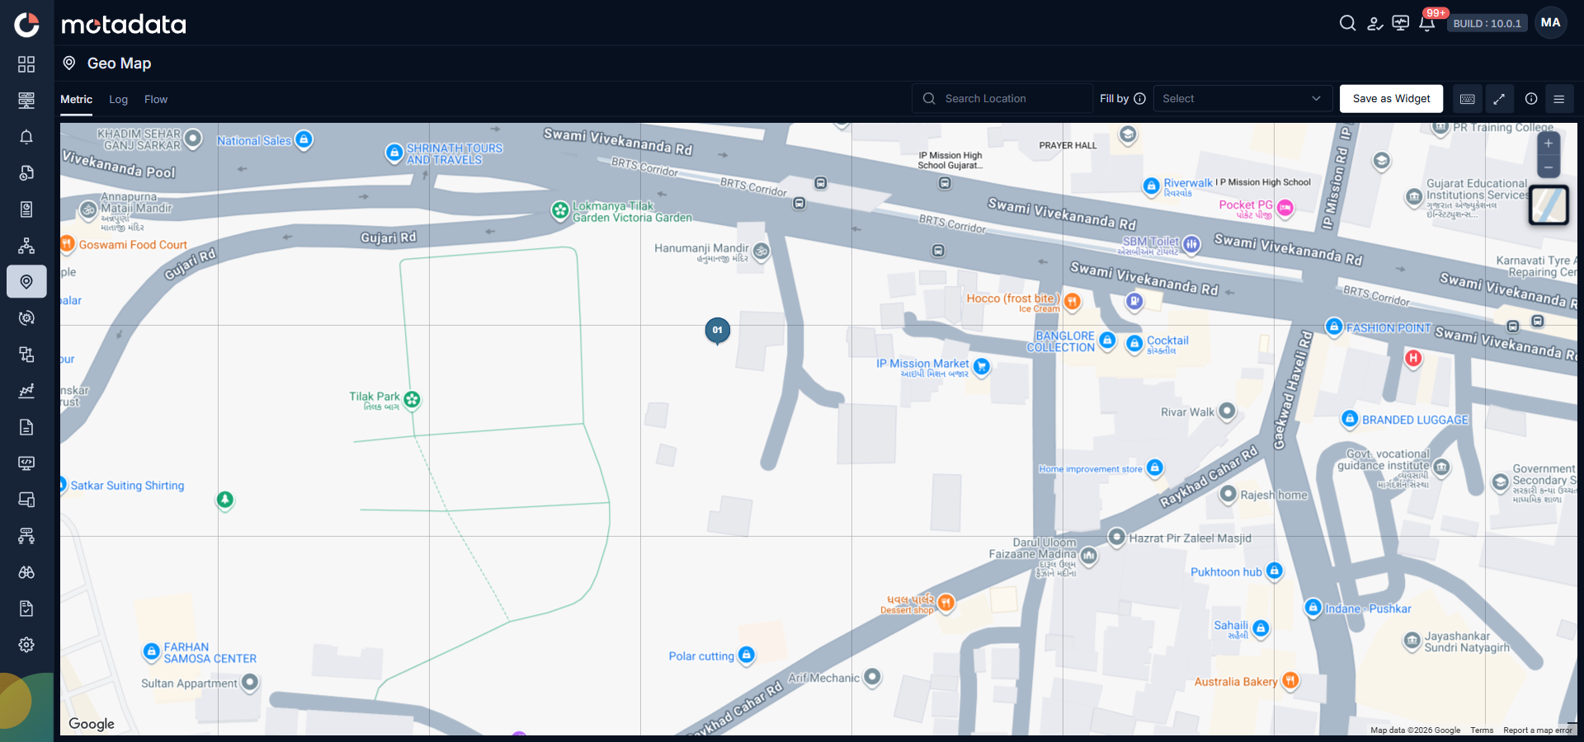Click the info icon next to Fill by
The height and width of the screenshot is (742, 1584).
(1140, 99)
